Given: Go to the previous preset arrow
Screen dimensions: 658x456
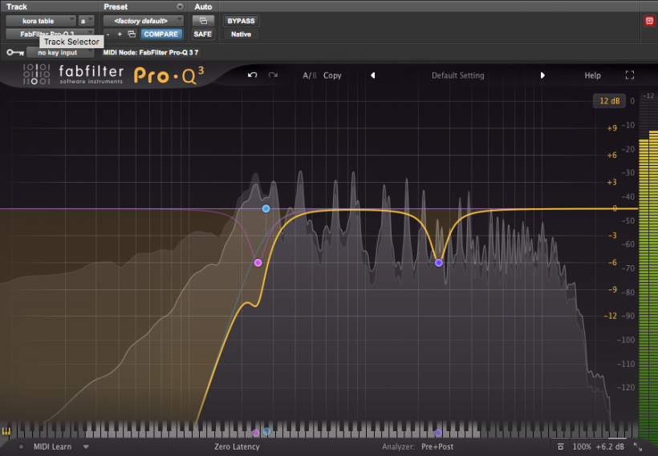Looking at the screenshot, I should pyautogui.click(x=372, y=75).
